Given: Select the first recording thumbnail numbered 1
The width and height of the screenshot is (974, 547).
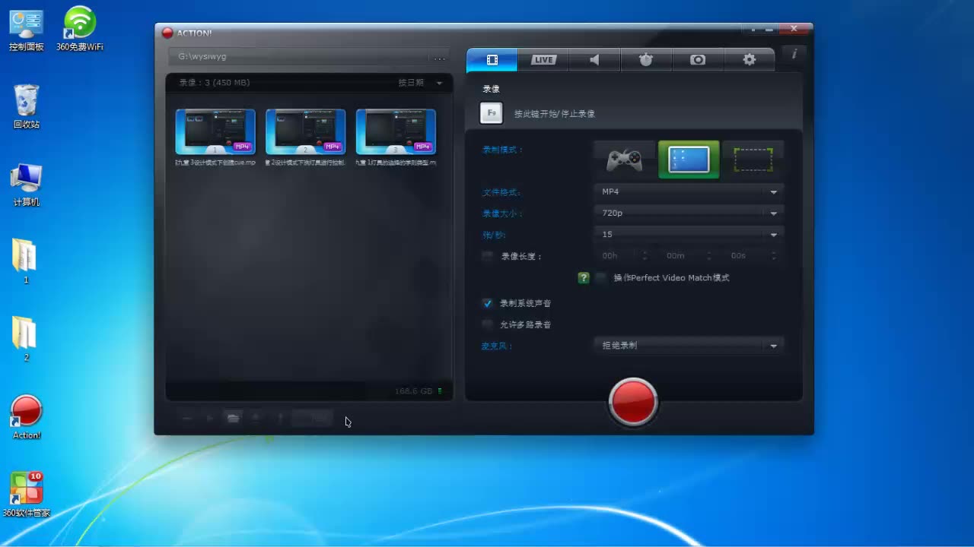Looking at the screenshot, I should tap(215, 131).
